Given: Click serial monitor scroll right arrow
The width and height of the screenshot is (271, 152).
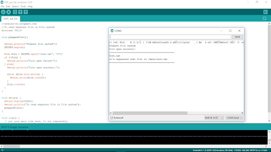Looking at the screenshot, I should pyautogui.click(x=242, y=113).
